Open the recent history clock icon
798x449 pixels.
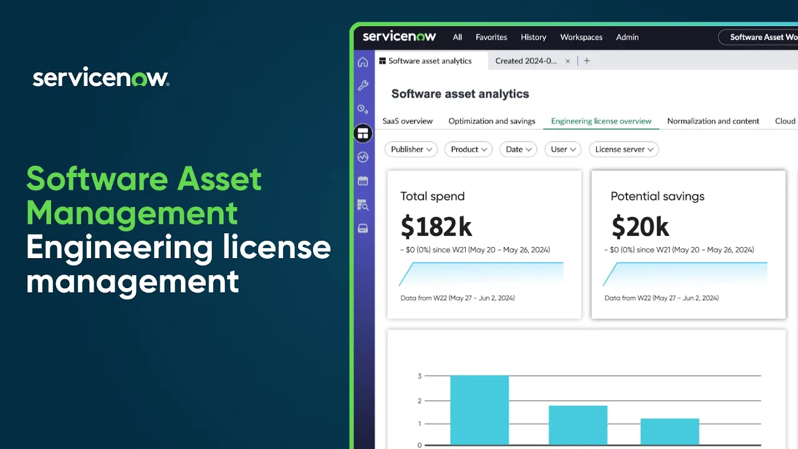click(363, 109)
